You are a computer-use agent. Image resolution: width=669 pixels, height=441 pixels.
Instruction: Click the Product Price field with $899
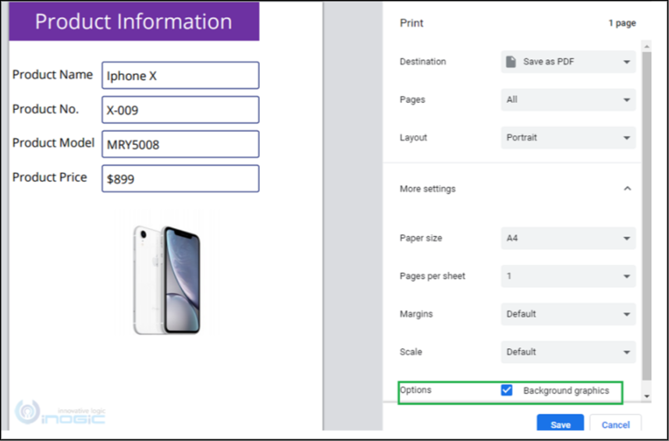pos(180,179)
